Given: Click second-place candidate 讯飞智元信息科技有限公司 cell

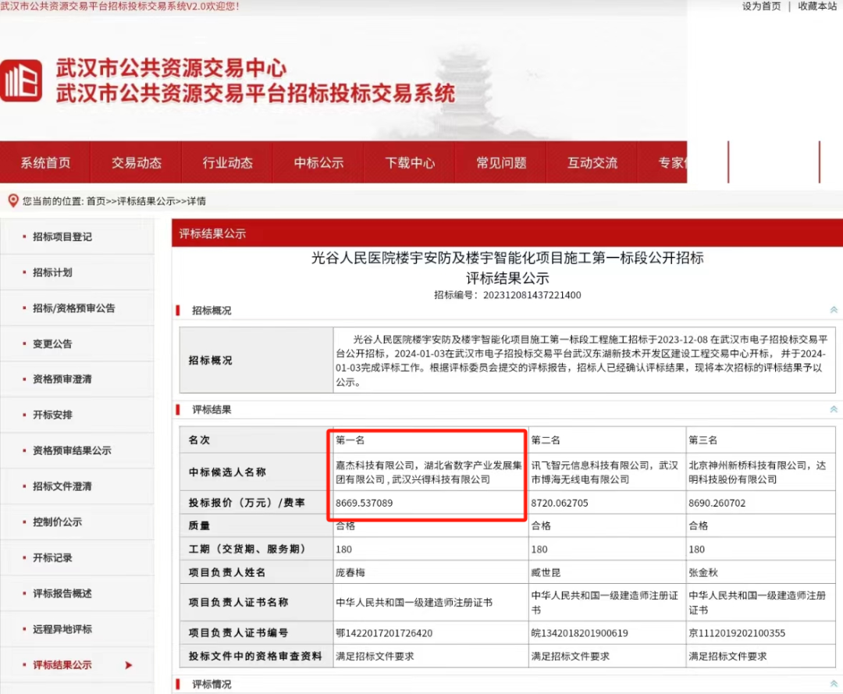Looking at the screenshot, I should point(607,472).
